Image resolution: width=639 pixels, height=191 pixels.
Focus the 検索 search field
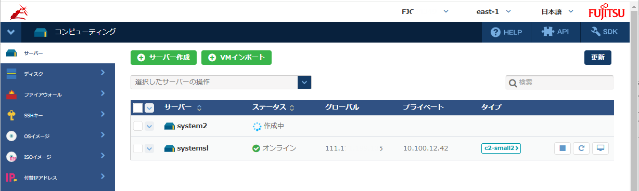pyautogui.click(x=560, y=83)
